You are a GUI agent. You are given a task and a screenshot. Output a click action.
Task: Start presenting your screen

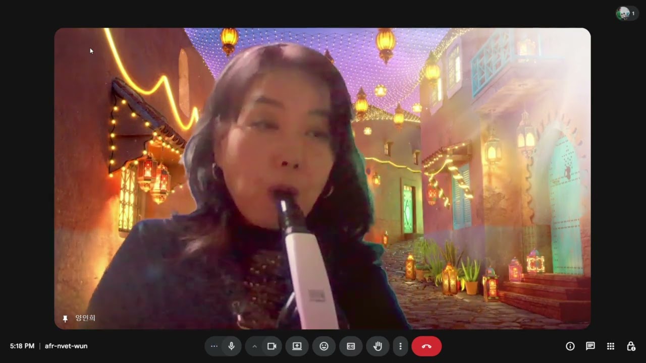pos(297,346)
